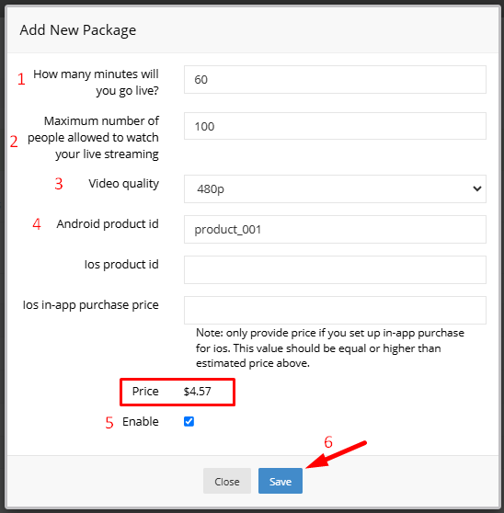Click the Ios in-app purchase price label
The image size is (504, 513).
[91, 305]
